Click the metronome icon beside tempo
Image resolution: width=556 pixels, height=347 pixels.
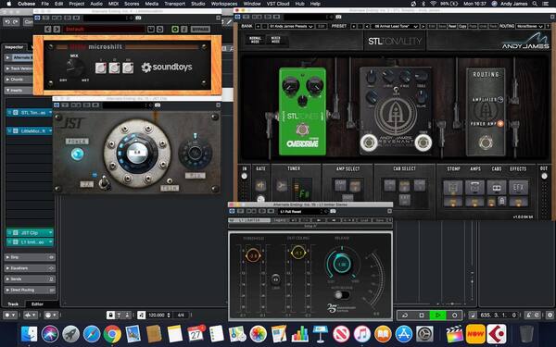(x=141, y=315)
